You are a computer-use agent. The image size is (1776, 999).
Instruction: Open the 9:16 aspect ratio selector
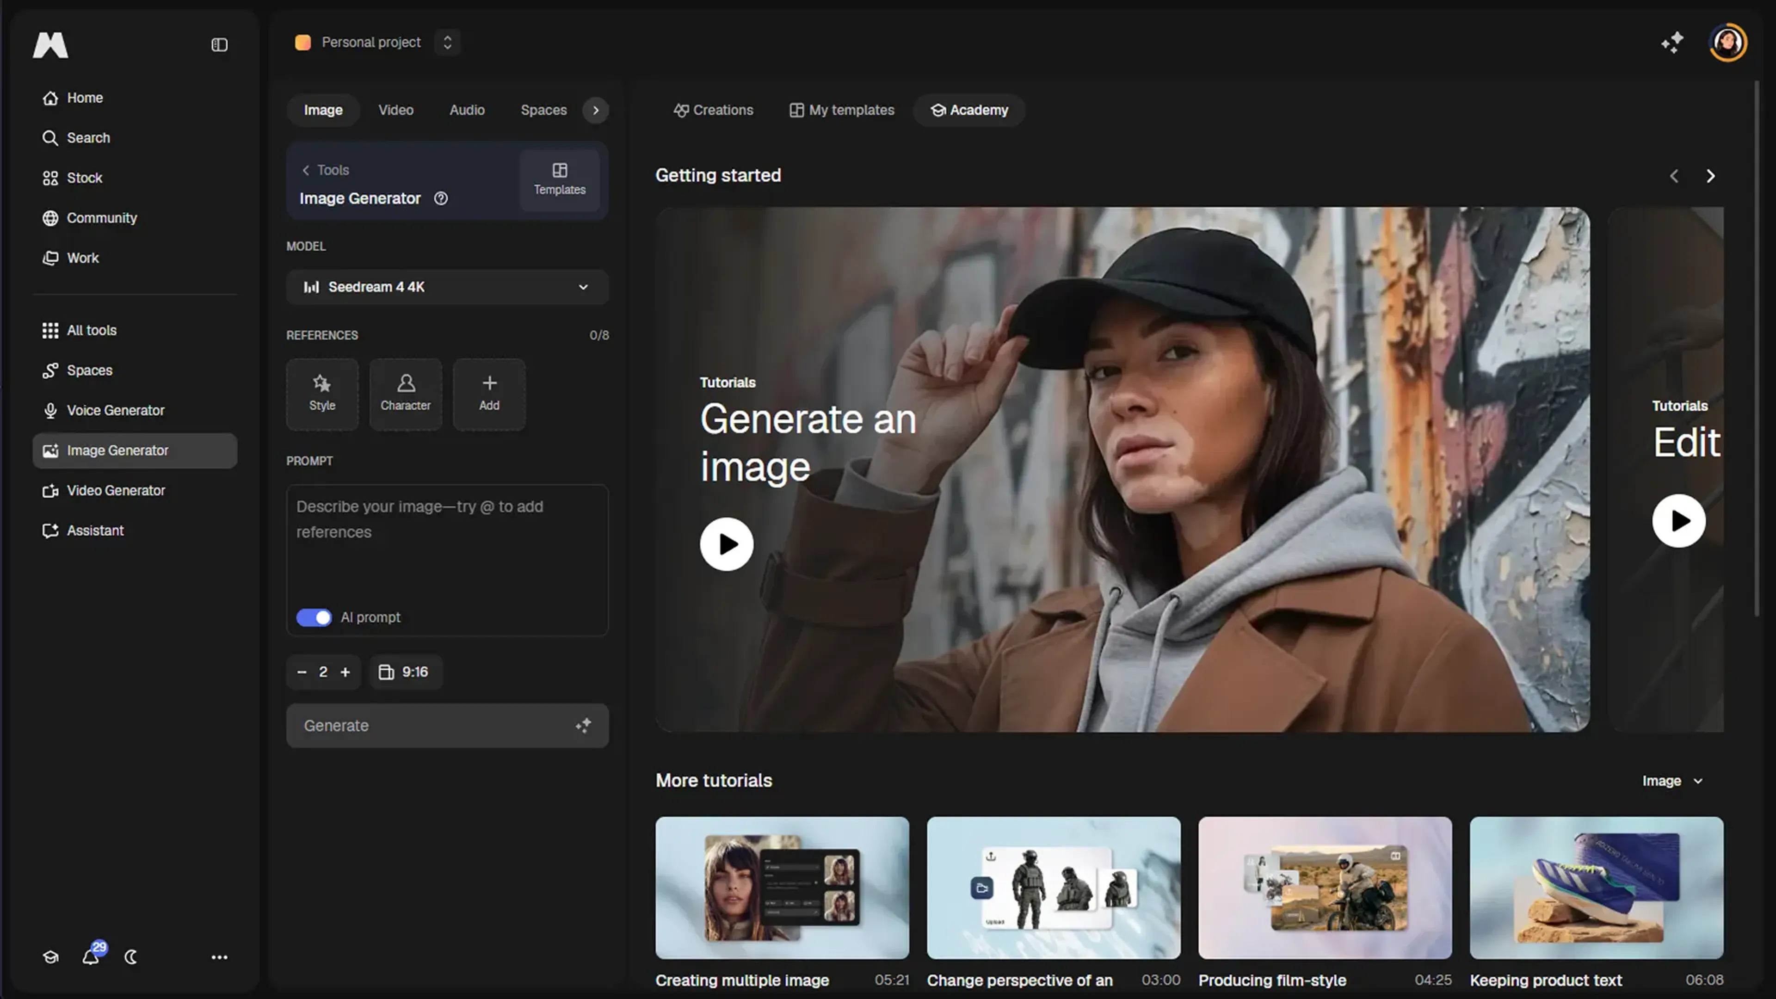406,672
